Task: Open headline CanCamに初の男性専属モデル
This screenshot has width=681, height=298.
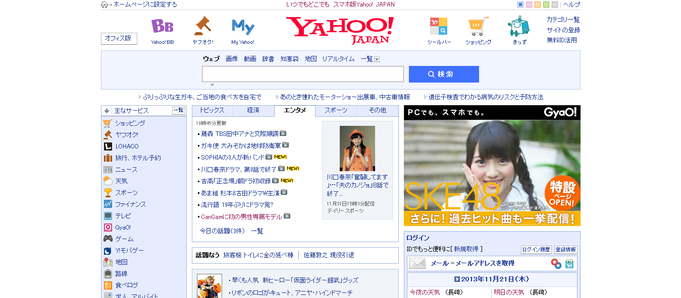Action: click(242, 216)
